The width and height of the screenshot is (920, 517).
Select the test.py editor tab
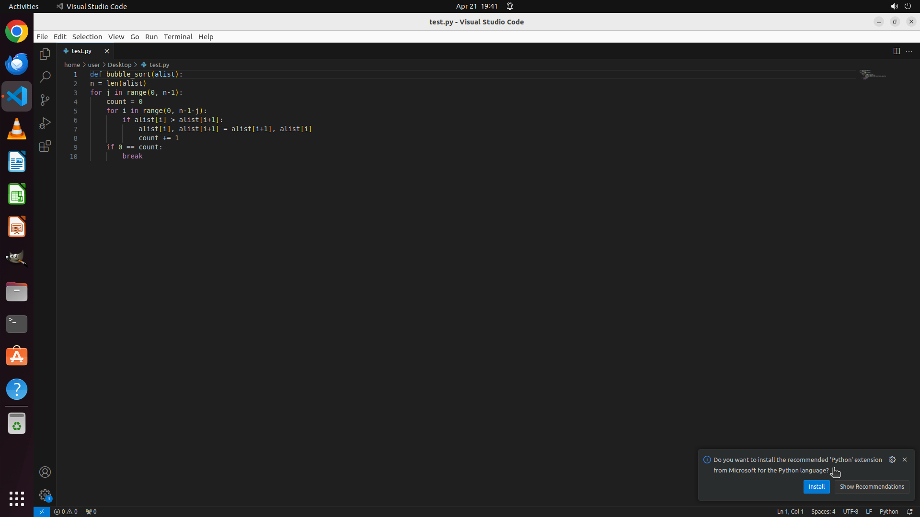(x=81, y=51)
